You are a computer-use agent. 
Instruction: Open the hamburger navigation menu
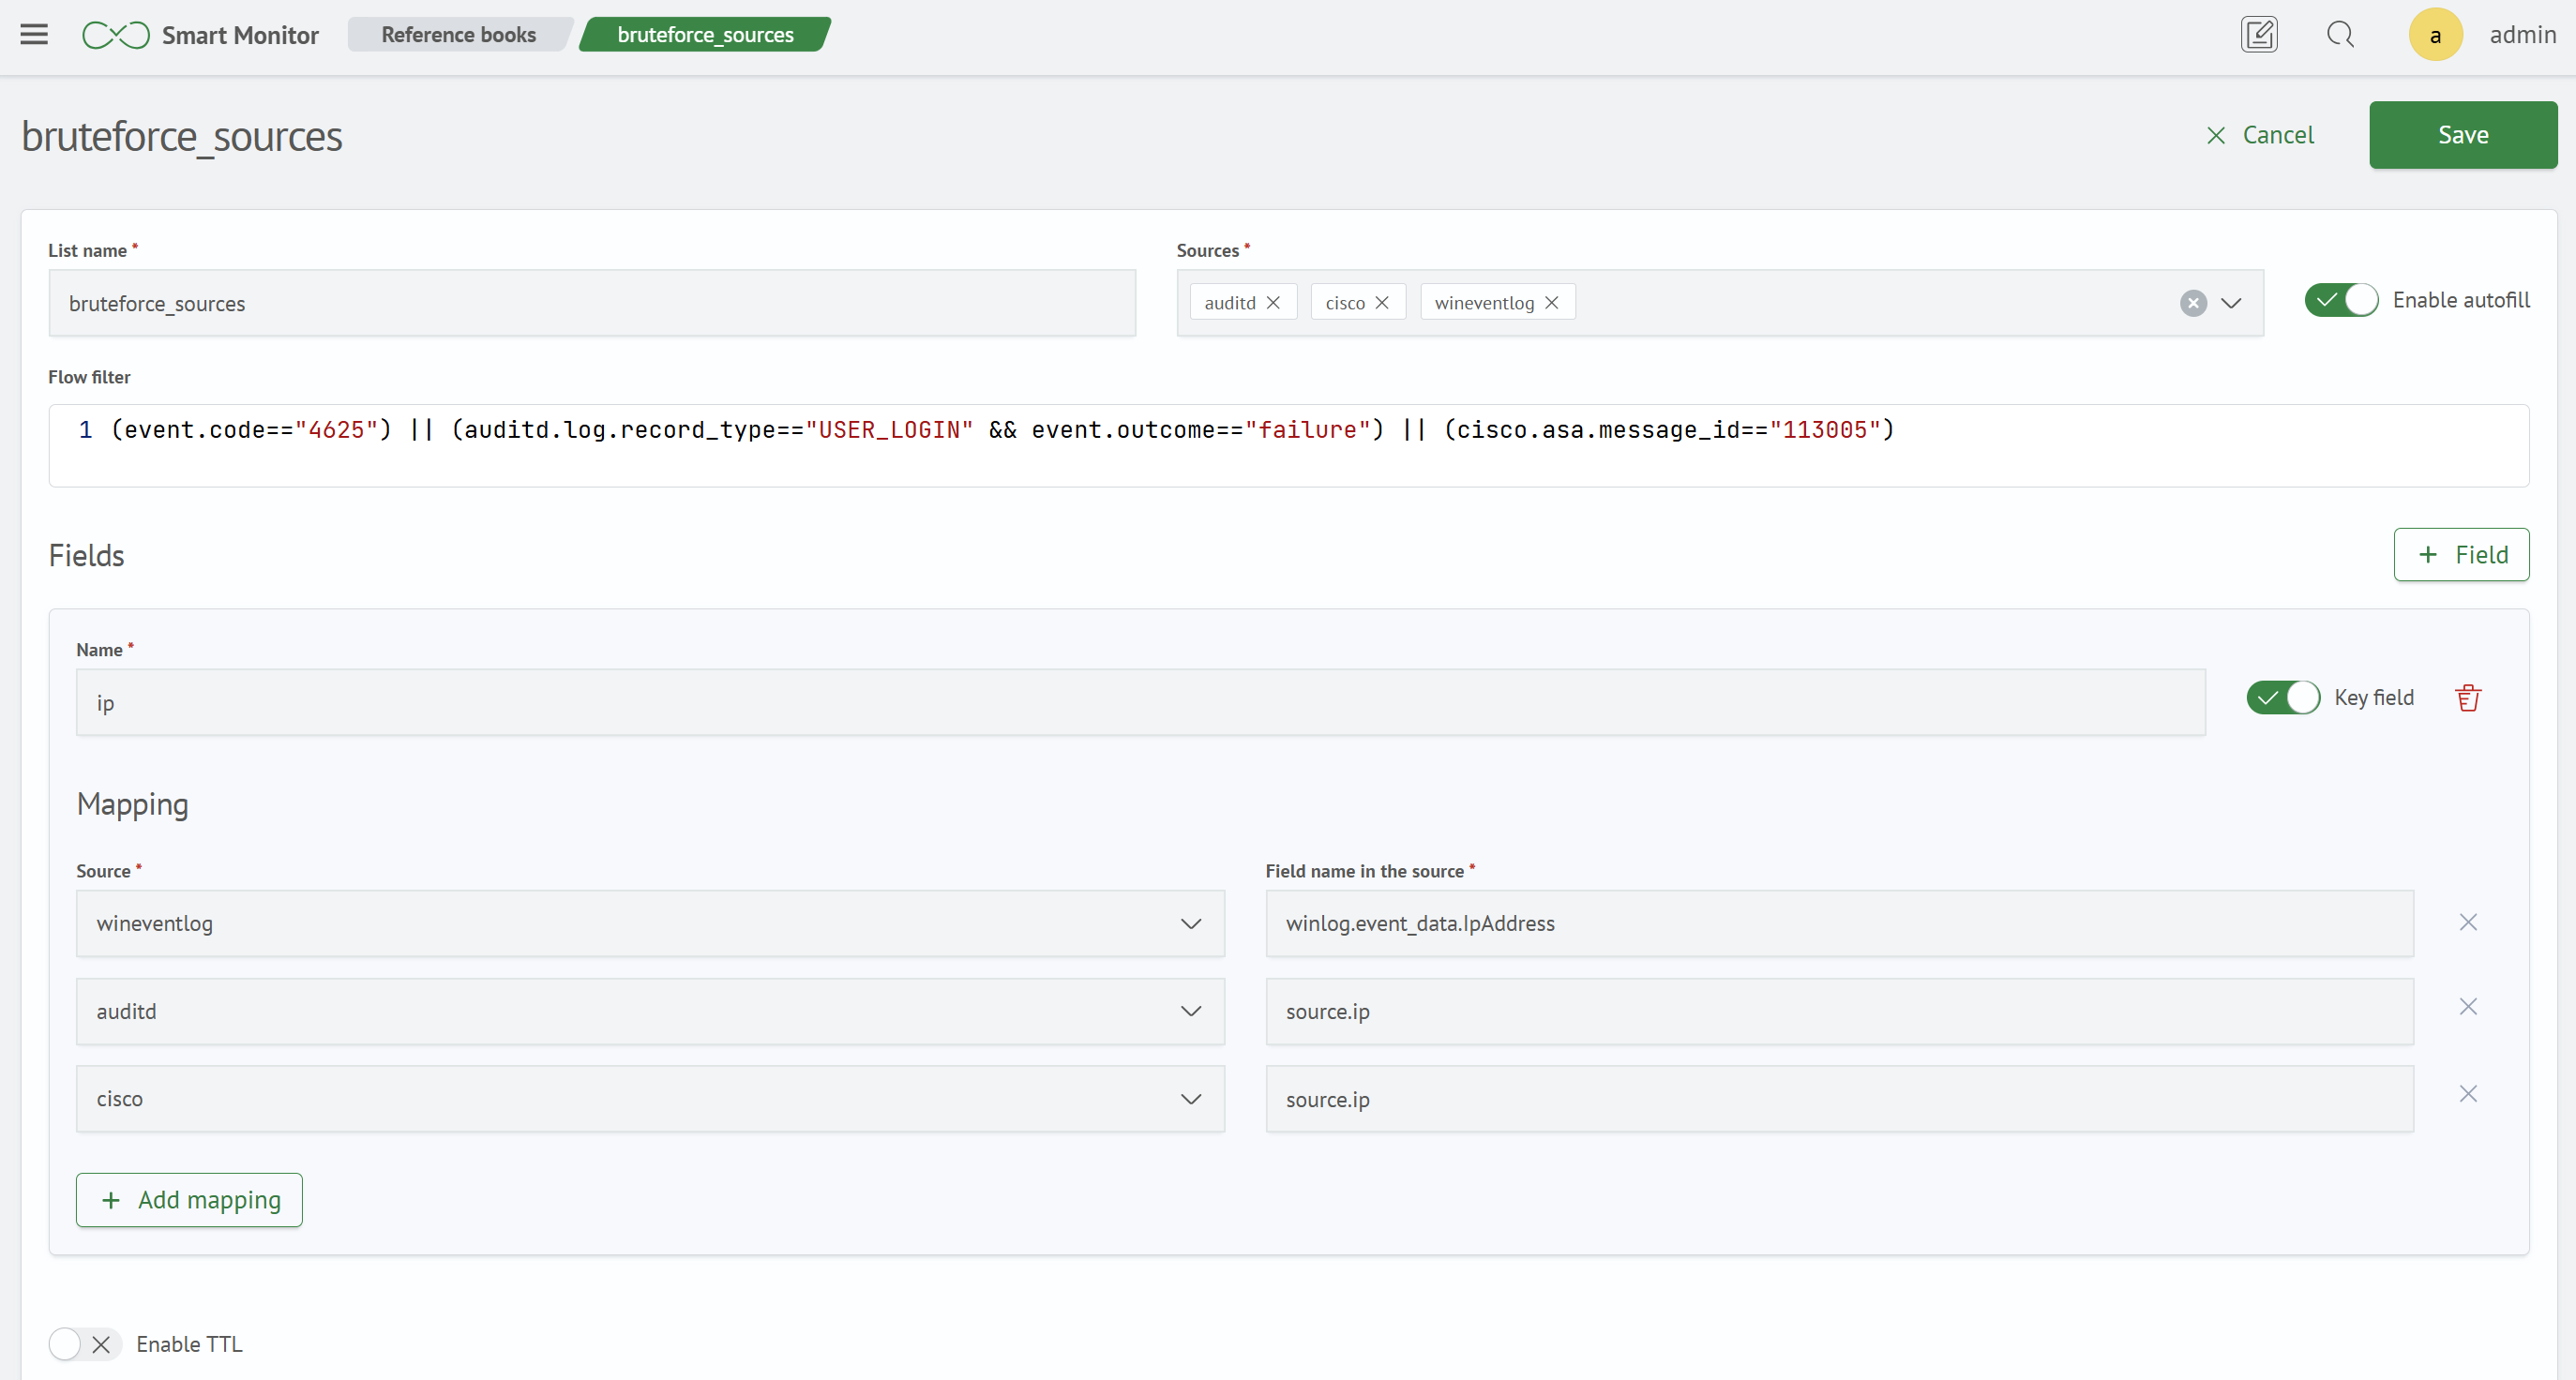coord(34,35)
